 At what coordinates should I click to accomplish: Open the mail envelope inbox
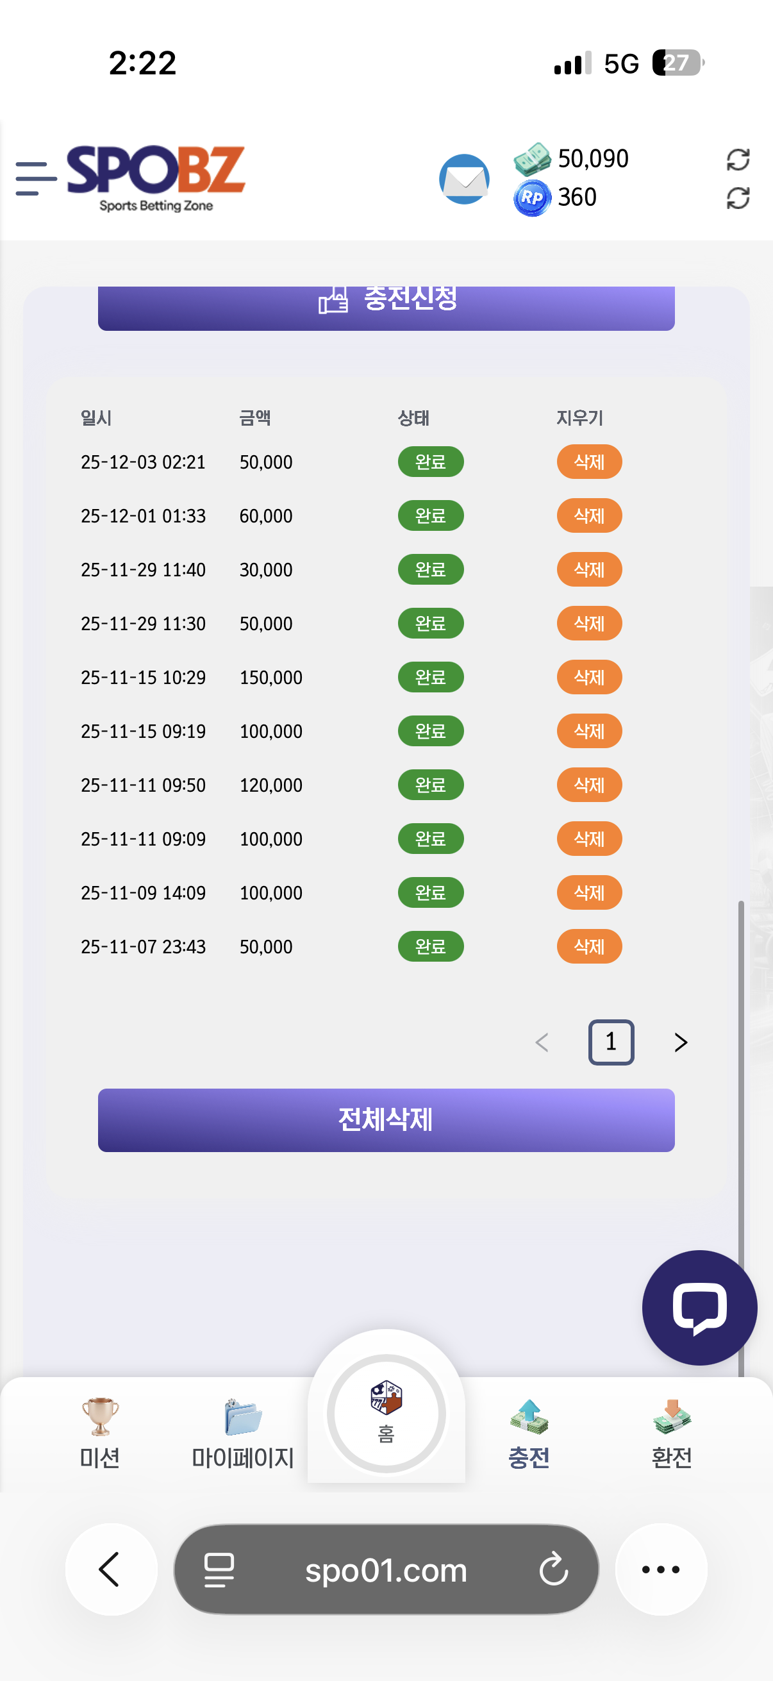pos(464,180)
